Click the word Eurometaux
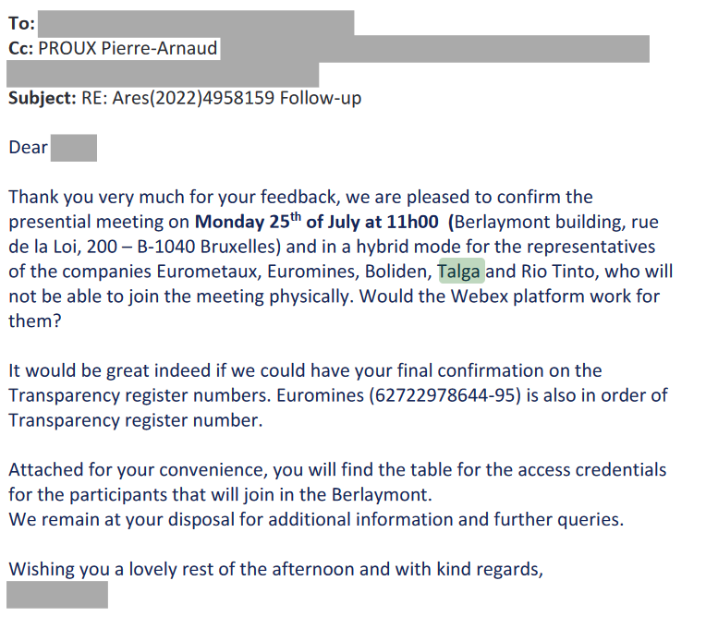The height and width of the screenshot is (617, 706). pos(209,272)
